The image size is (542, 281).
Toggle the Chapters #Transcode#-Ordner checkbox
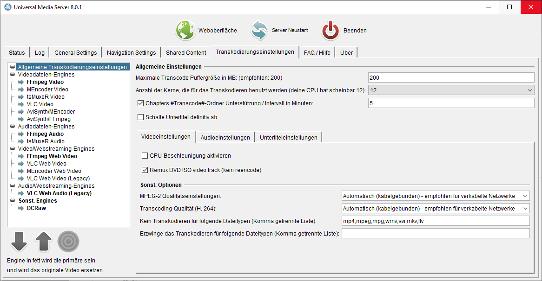[x=141, y=103]
